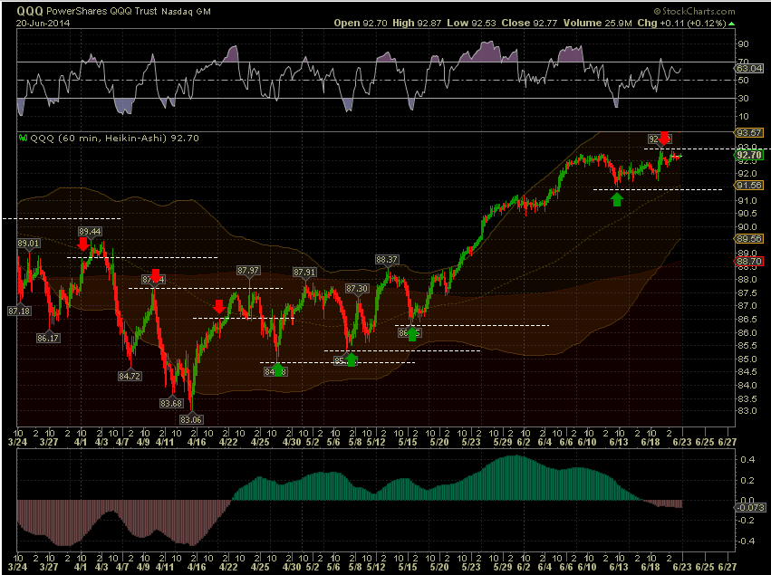Click the 84.72 low price label
The image size is (771, 575).
coord(130,376)
